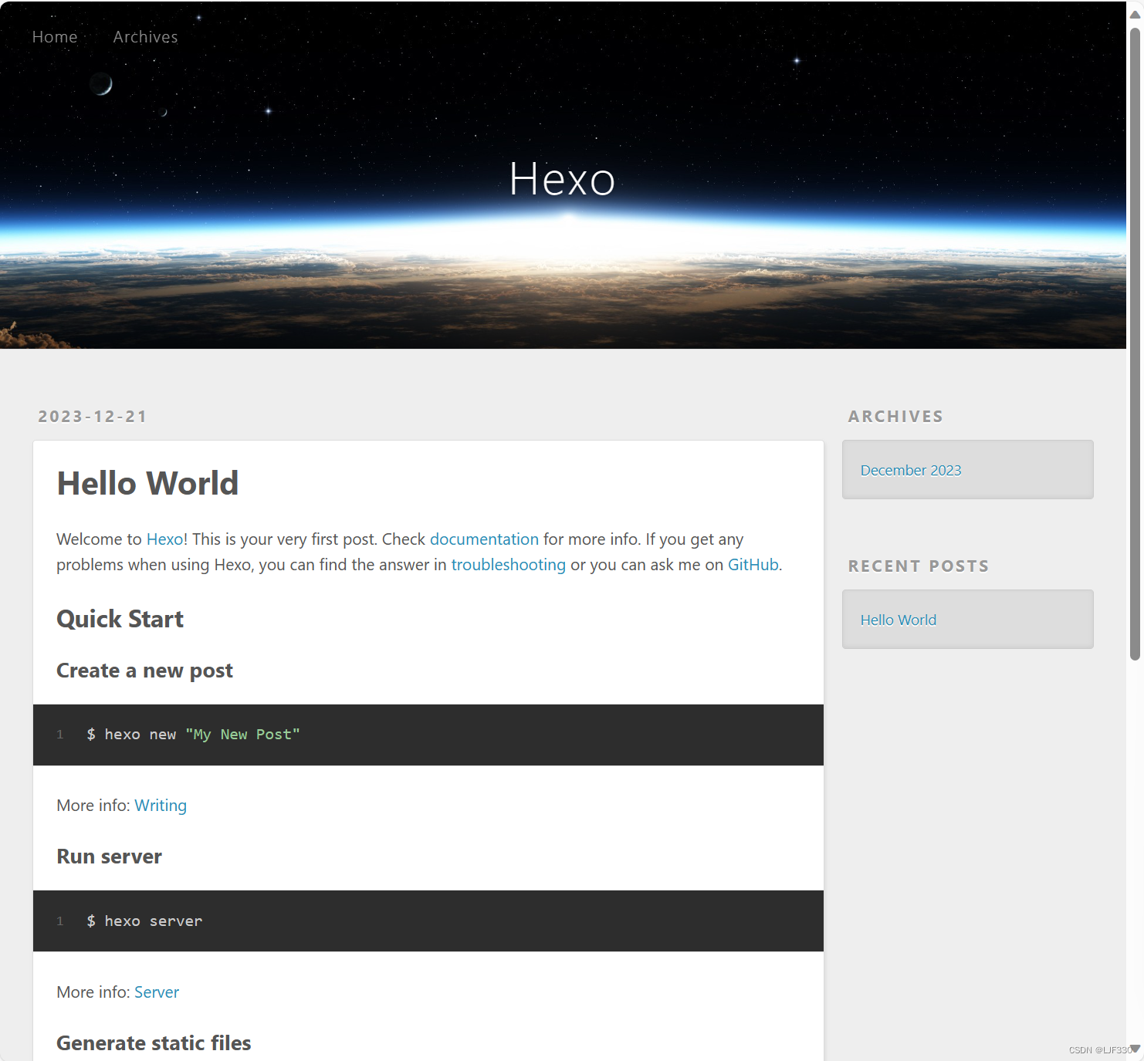Screen dimensions: 1144x1061
Task: Open the troubleshooting link
Action: tap(508, 565)
